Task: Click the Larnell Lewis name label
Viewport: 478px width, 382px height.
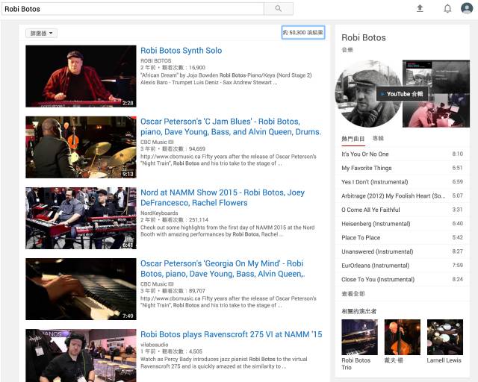Action: tap(444, 360)
